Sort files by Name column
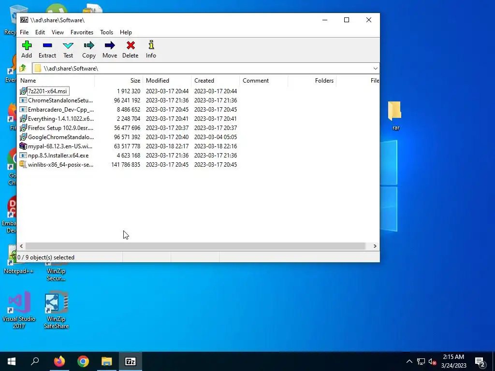The width and height of the screenshot is (495, 371). (56, 81)
